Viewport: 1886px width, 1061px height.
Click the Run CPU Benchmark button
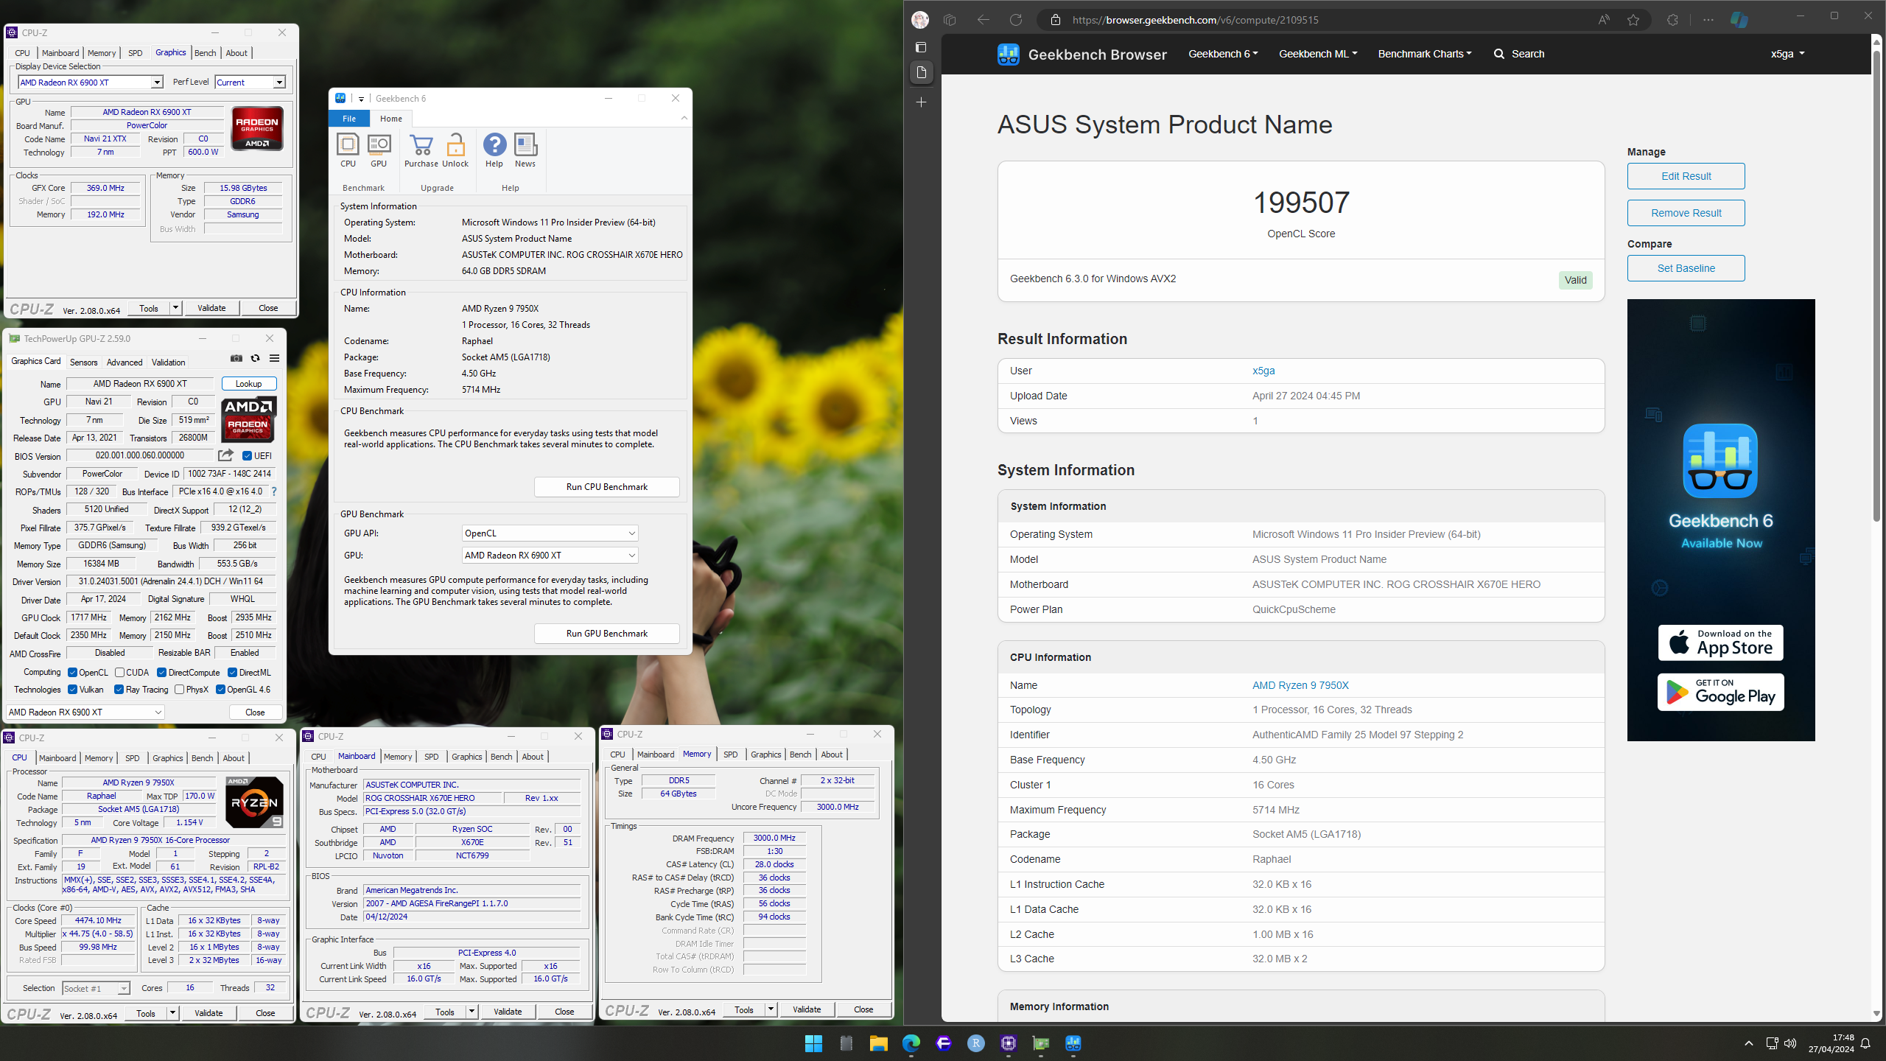(606, 487)
